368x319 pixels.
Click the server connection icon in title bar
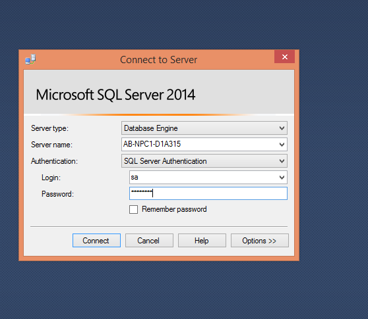(30, 59)
